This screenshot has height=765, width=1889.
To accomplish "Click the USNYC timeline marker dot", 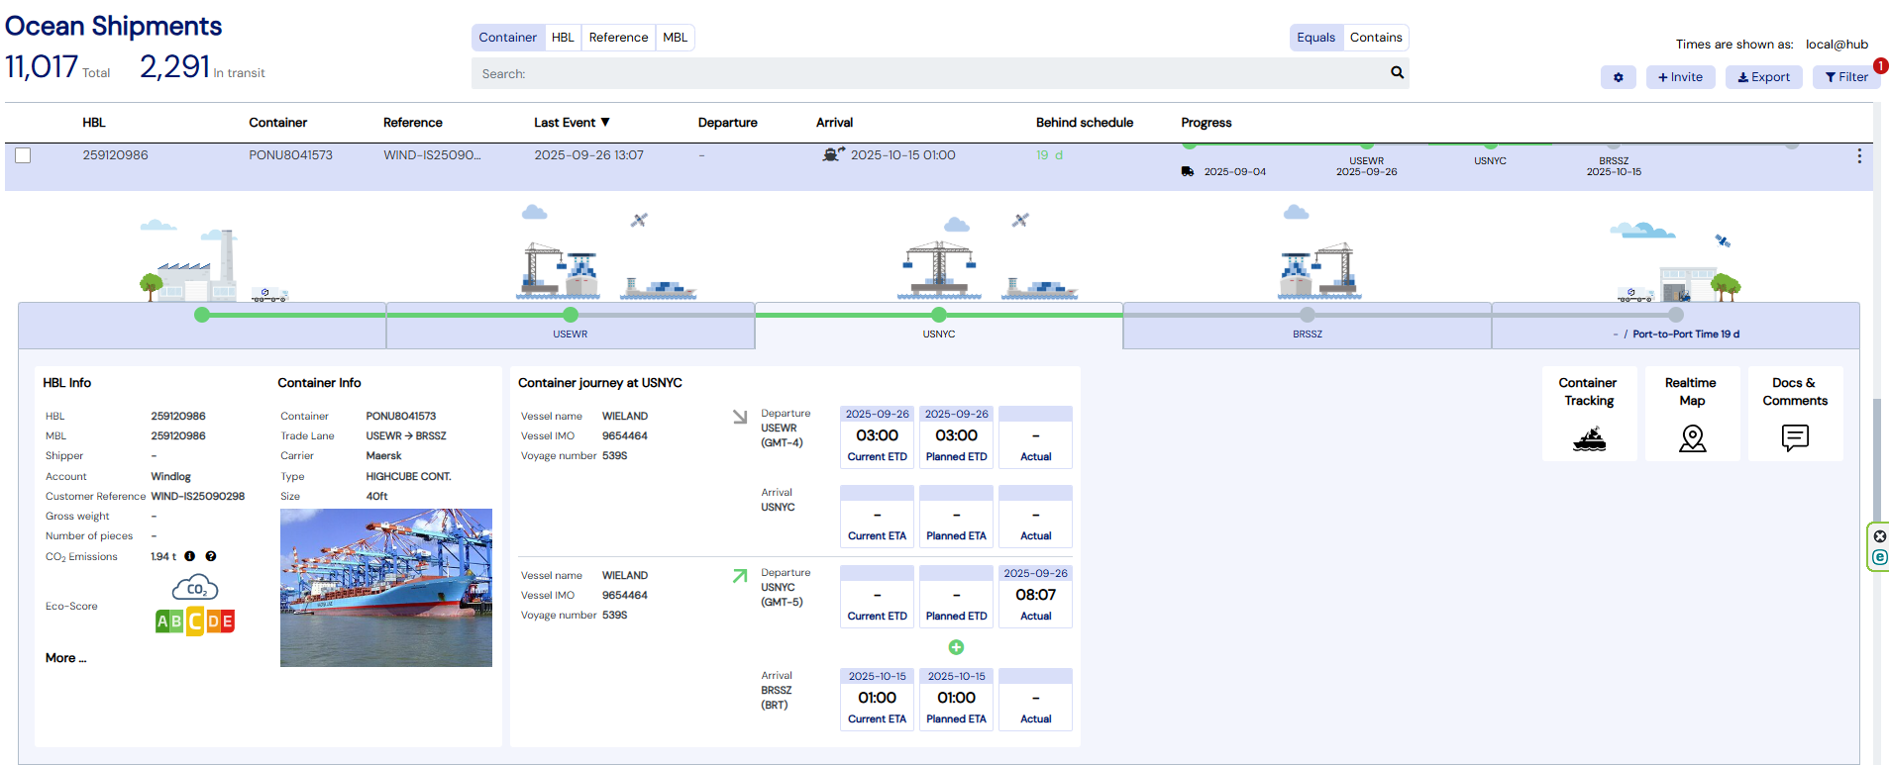I will pos(938,315).
